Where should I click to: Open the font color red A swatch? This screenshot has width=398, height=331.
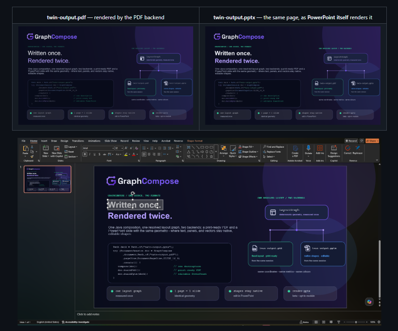[134, 154]
